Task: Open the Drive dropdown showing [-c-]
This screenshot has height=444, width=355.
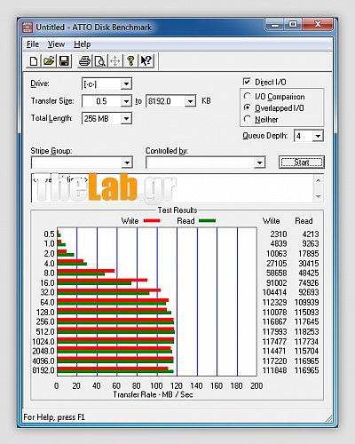Action: 126,84
